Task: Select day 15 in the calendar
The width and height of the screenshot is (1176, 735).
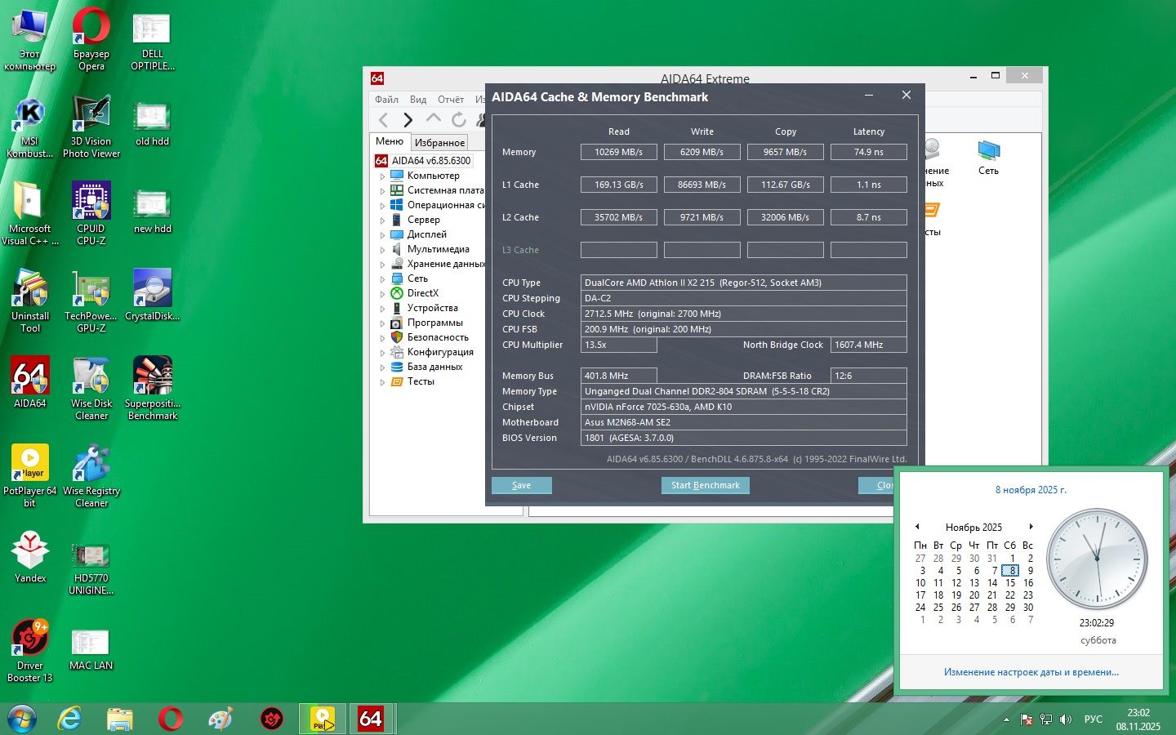Action: pos(1010,583)
